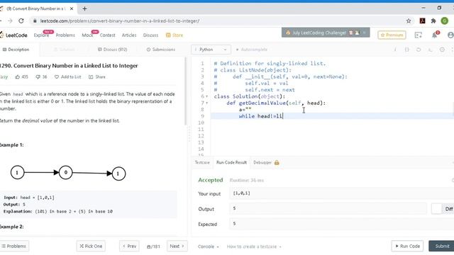Click the Premium button

[x=392, y=35]
